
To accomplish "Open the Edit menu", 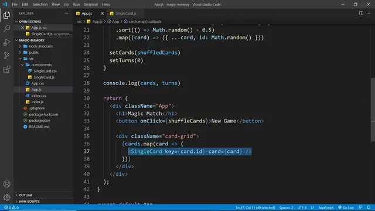I will [25, 4].
